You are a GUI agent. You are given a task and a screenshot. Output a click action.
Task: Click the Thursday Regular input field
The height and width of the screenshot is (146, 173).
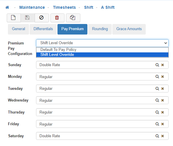[102, 112]
